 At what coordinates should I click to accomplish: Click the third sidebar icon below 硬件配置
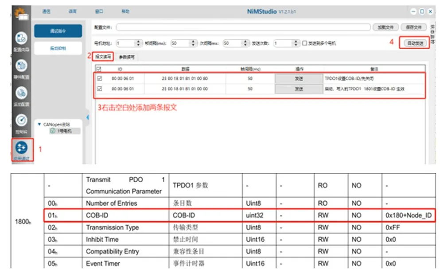pos(21,93)
